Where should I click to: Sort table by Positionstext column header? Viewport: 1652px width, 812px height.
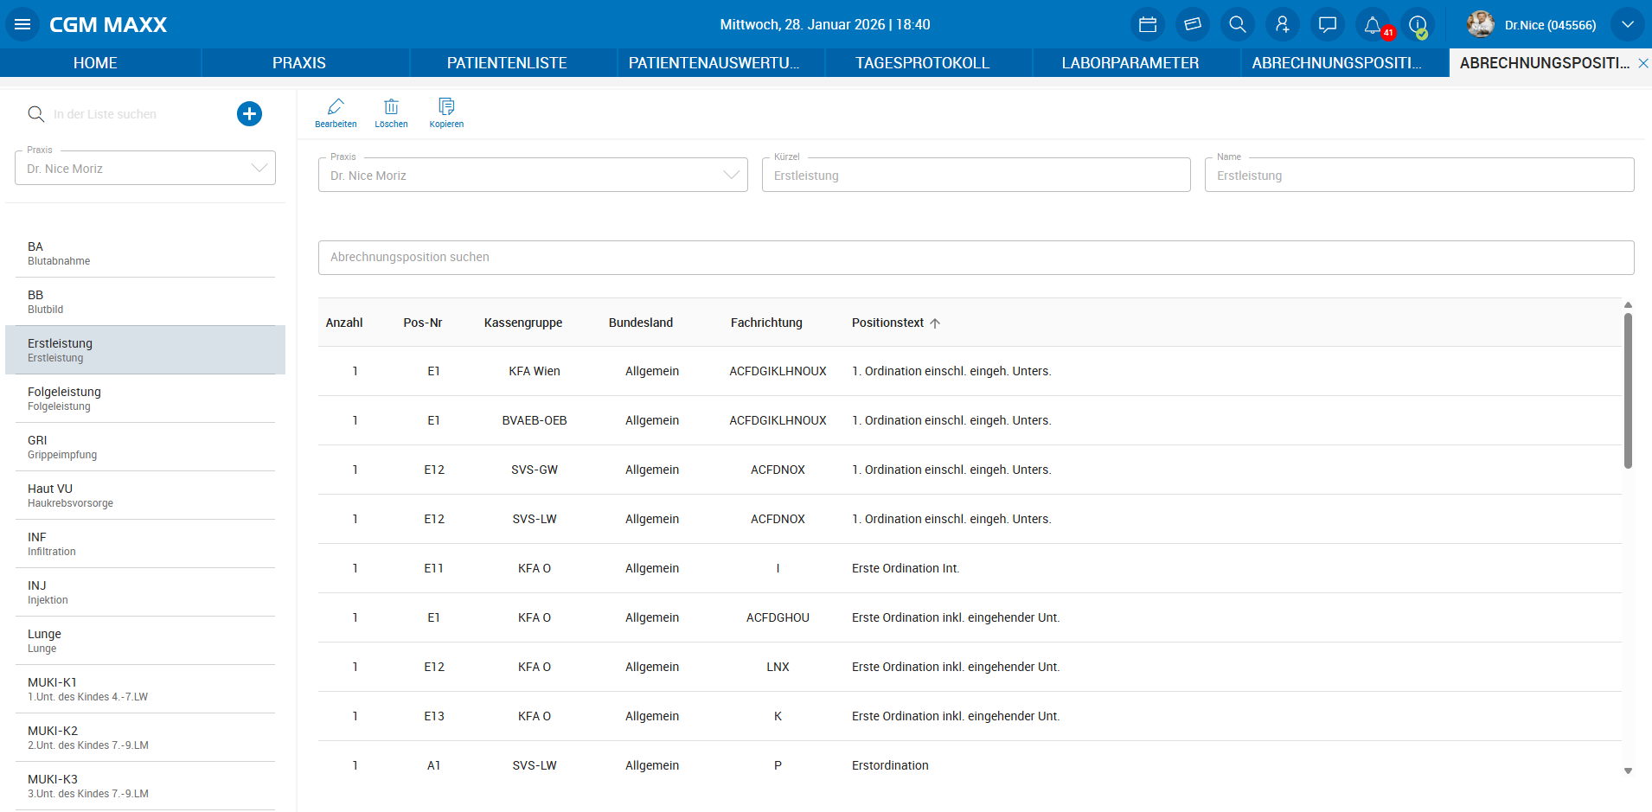click(x=888, y=323)
